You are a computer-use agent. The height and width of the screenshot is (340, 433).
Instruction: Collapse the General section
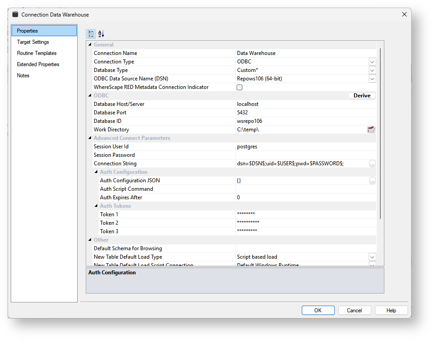pyautogui.click(x=90, y=44)
